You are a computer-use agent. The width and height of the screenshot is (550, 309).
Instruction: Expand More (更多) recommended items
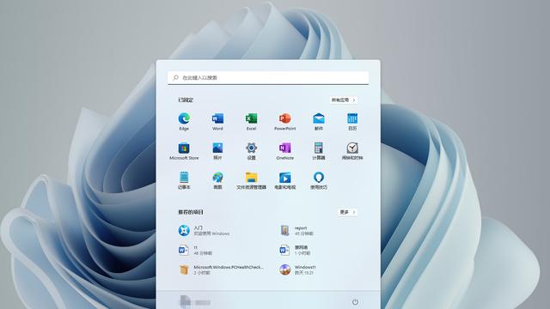coord(347,212)
